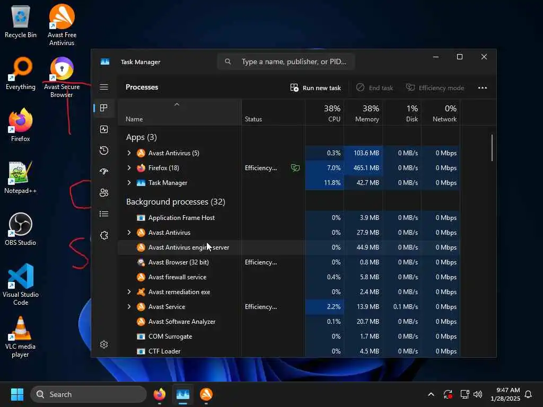Expand the Firefox (18) process group
543x407 pixels.
(129, 168)
